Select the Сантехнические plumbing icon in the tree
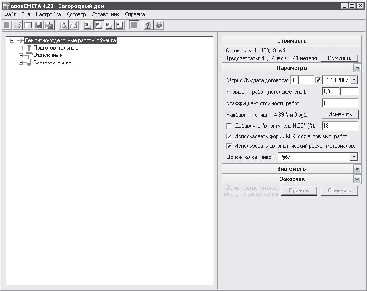 click(29, 63)
